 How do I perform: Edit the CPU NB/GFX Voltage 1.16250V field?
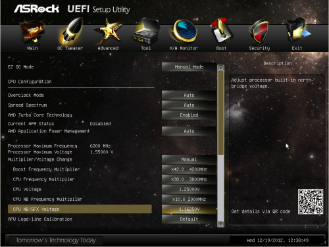[x=189, y=209]
